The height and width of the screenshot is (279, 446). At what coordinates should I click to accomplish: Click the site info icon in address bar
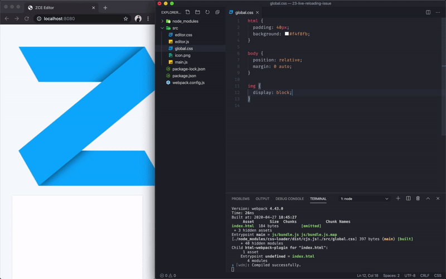click(39, 18)
